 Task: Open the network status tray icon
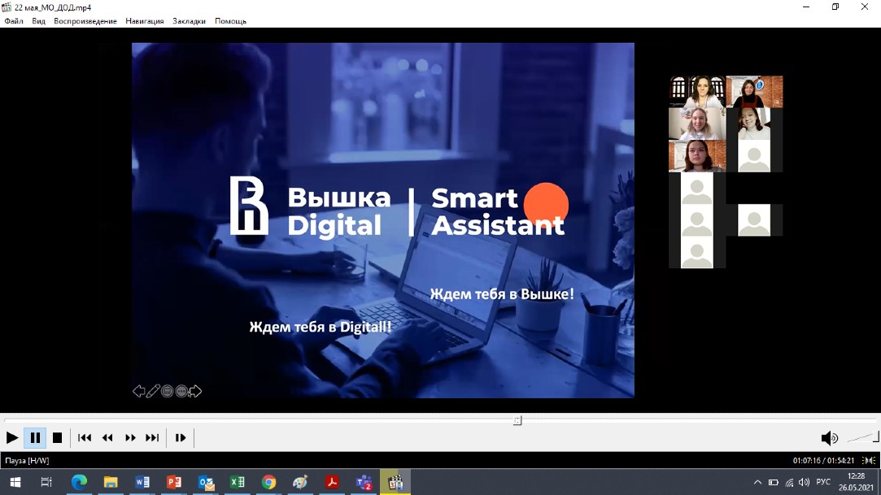tap(789, 482)
